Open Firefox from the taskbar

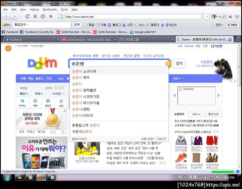[x=42, y=177]
